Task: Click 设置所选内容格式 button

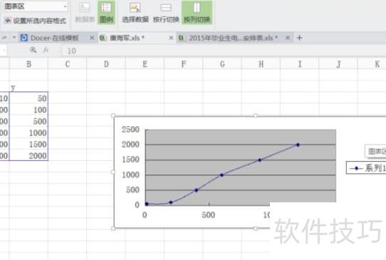Action: tap(36, 21)
